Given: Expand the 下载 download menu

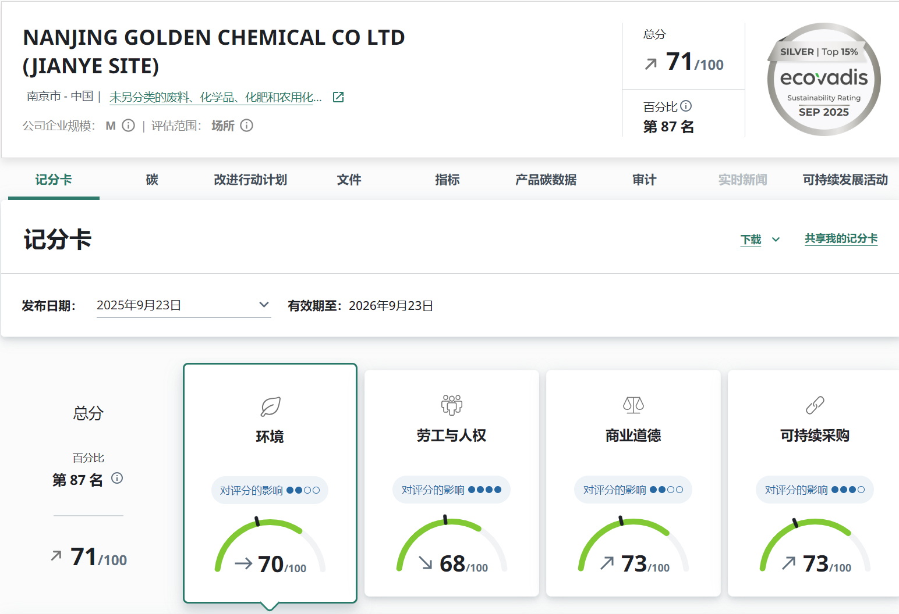Looking at the screenshot, I should (x=751, y=240).
